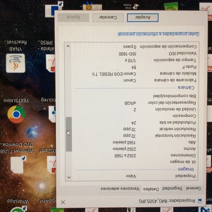The width and height of the screenshot is (212, 212).
Task: Open the Chrome Y8XT5I.html desktop icon
Action: tap(16, 114)
